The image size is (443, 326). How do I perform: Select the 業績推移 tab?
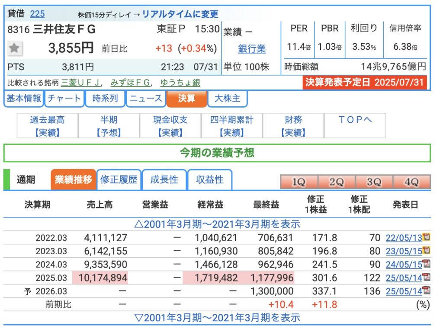coord(74,179)
